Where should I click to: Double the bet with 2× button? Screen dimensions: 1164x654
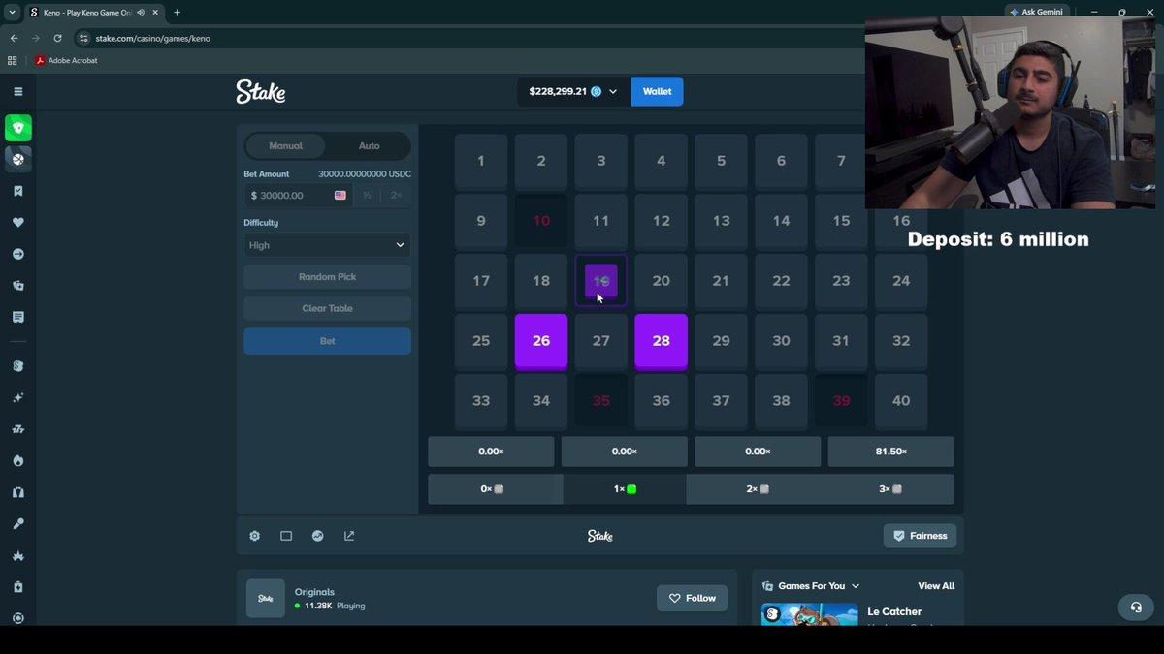pos(396,195)
